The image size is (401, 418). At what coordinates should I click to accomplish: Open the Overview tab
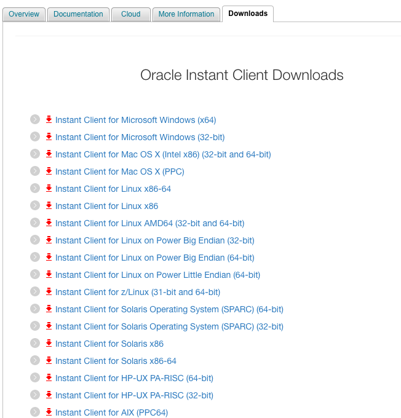pyautogui.click(x=24, y=14)
